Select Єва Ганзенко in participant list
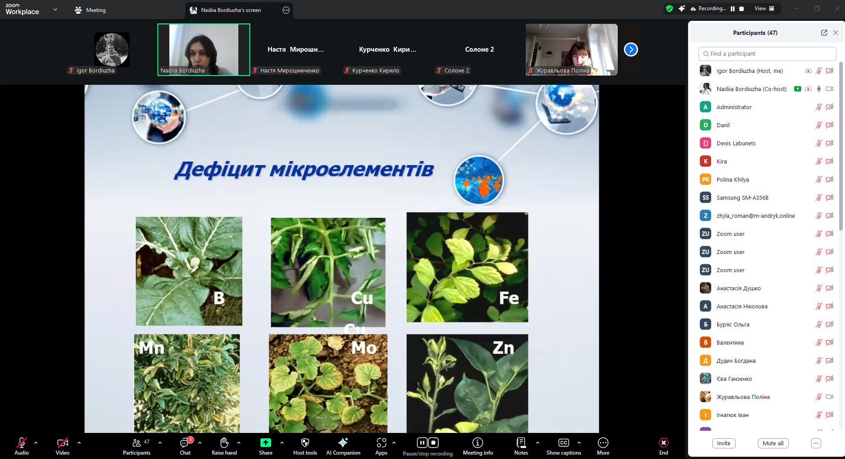 (767, 379)
